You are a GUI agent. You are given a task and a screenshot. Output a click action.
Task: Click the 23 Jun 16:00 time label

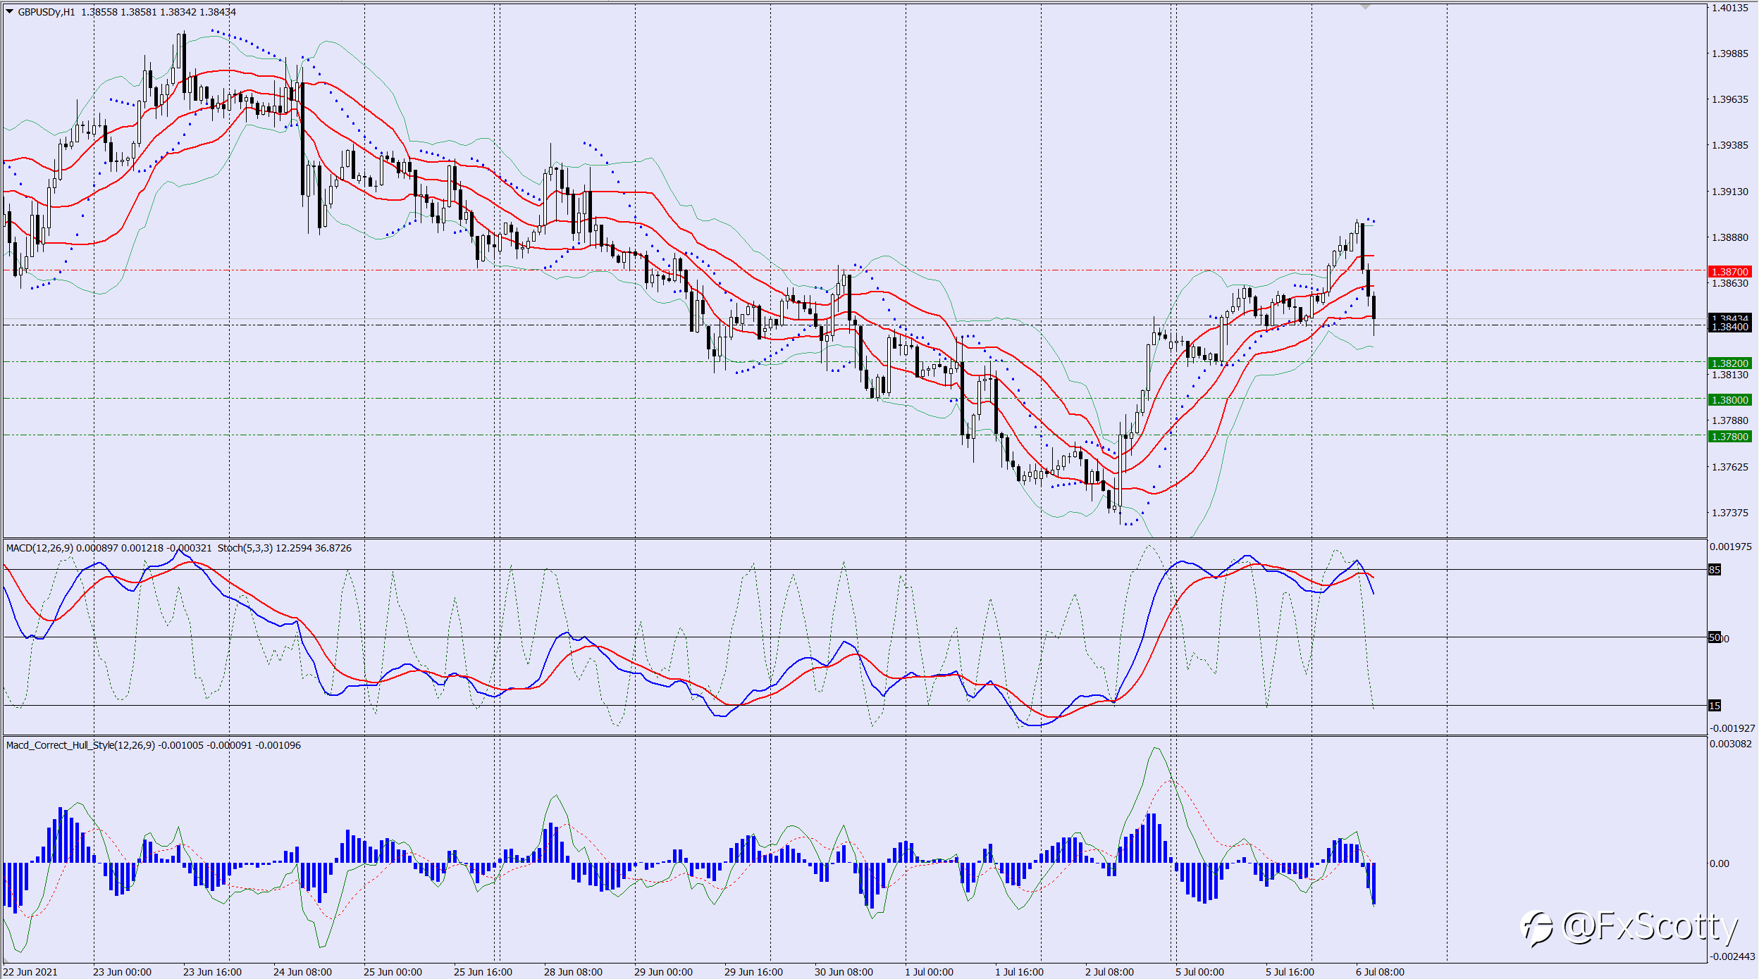pos(212,972)
